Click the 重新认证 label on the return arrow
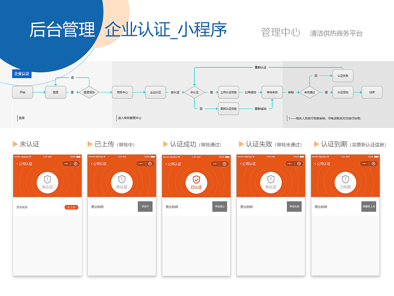This screenshot has width=394, height=296. (261, 67)
